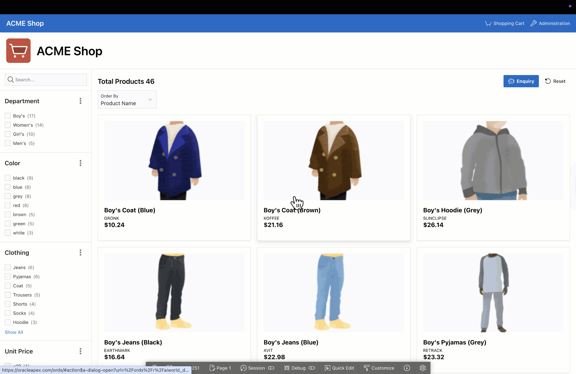The height and width of the screenshot is (374, 576).
Task: Open Clothing facet three-dot menu
Action: click(x=81, y=252)
